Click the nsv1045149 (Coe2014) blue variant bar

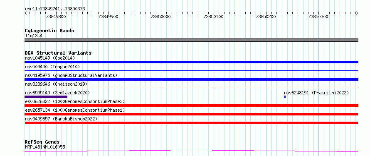[191, 62]
